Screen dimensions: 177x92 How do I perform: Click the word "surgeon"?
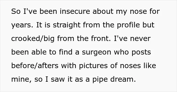pyautogui.click(x=97, y=52)
